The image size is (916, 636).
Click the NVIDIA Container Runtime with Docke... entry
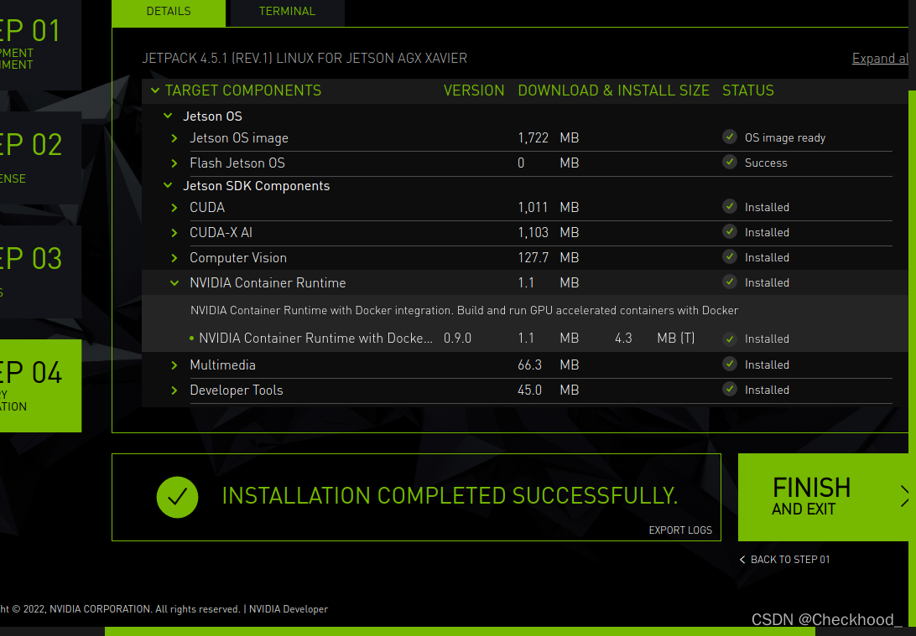point(315,339)
